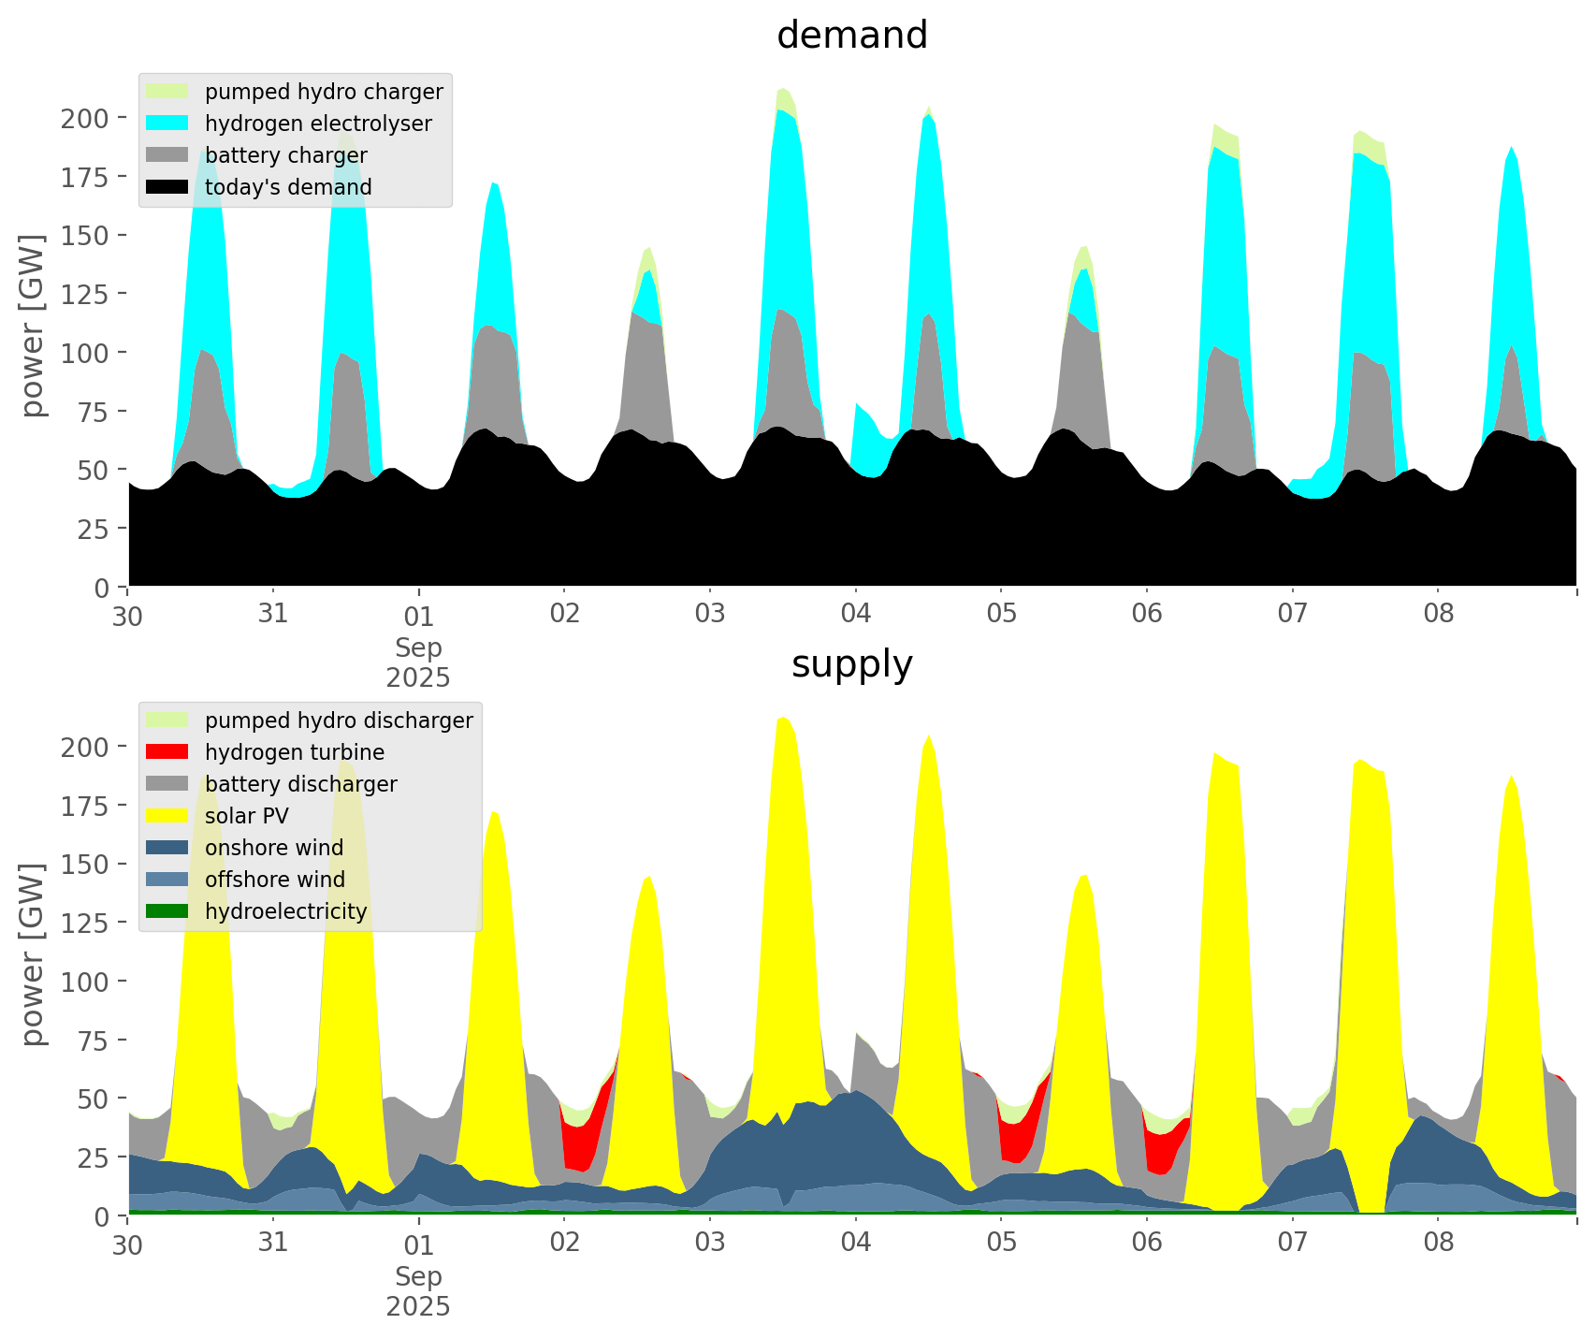Click the 200 tick on demand y-axis
1596x1339 pixels.
pos(85,119)
